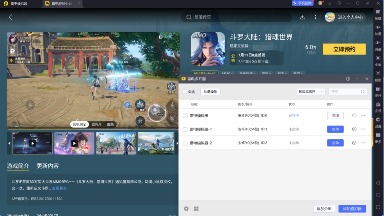Open more options for the running 雷电模拟器 row

[x=363, y=115]
